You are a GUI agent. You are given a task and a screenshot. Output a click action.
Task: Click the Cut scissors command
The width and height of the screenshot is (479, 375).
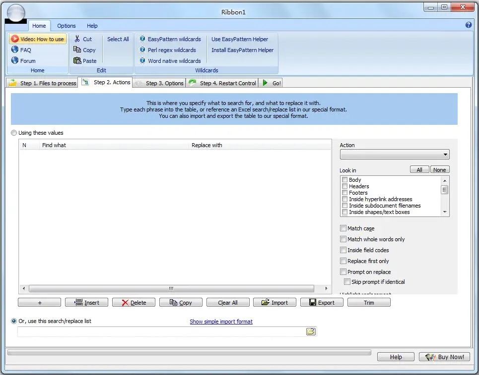[83, 39]
